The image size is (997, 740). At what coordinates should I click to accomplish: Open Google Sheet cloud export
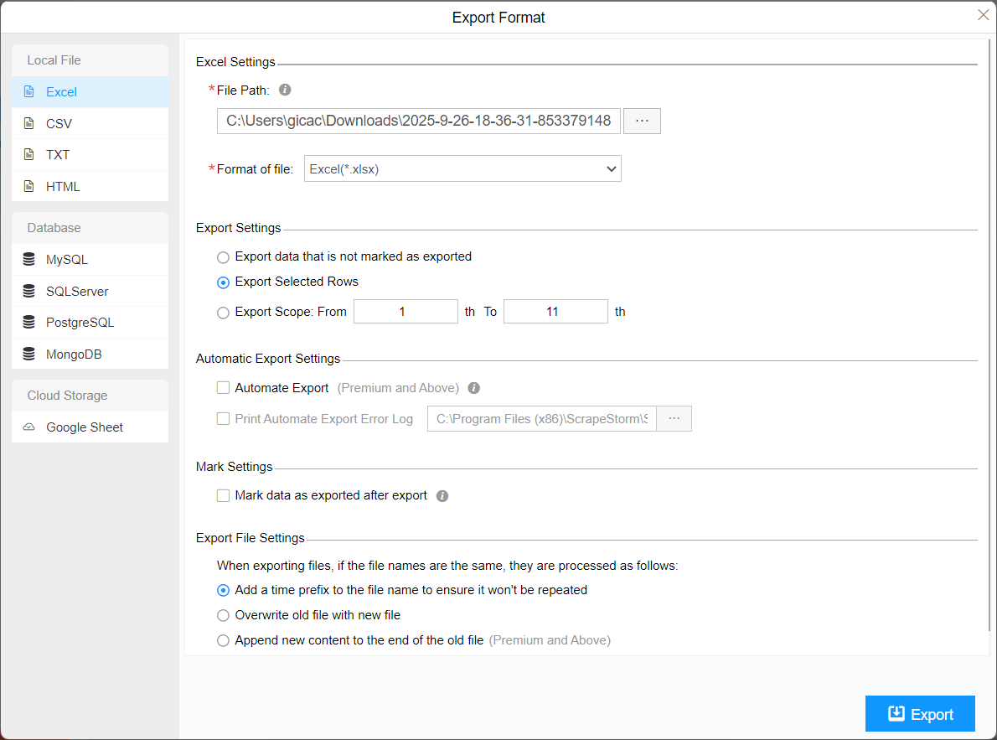[85, 427]
